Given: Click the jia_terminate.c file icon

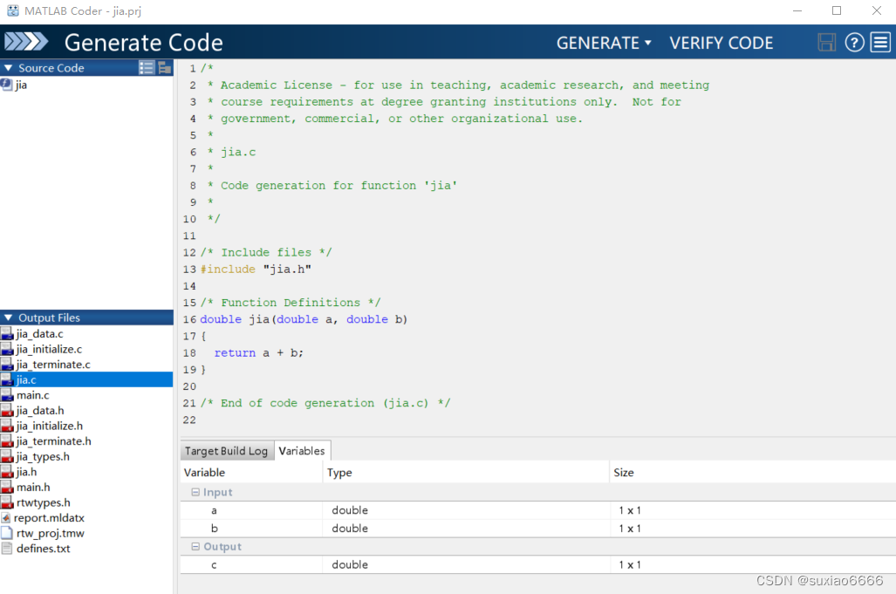Looking at the screenshot, I should 7,365.
